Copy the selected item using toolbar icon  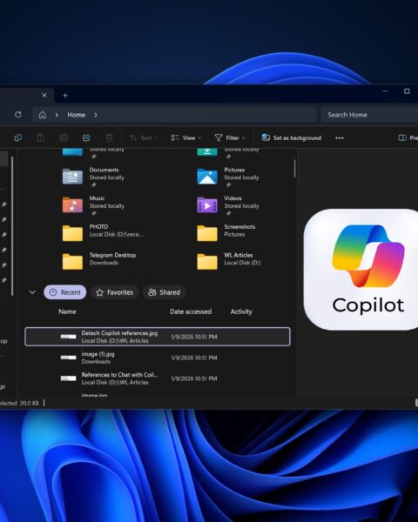18,137
